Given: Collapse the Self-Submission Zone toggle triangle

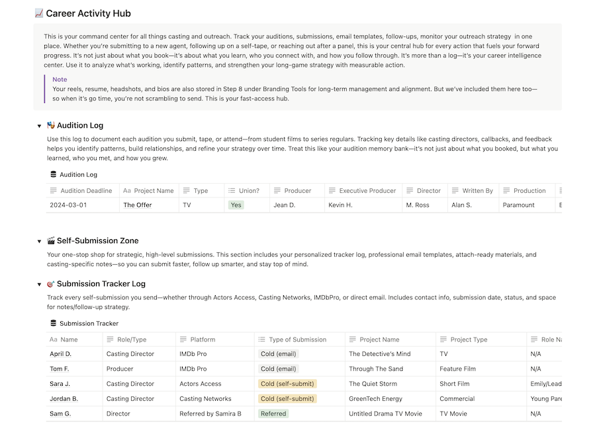Looking at the screenshot, I should [x=39, y=241].
